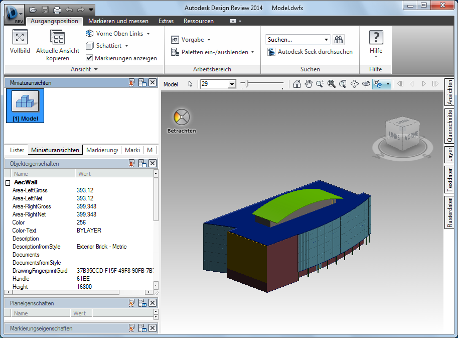Open the Layer side tab
Viewport: 458px width, 338px height.
pyautogui.click(x=449, y=154)
